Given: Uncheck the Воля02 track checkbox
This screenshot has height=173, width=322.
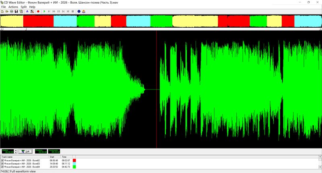Looking at the screenshot, I should [x=2, y=160].
